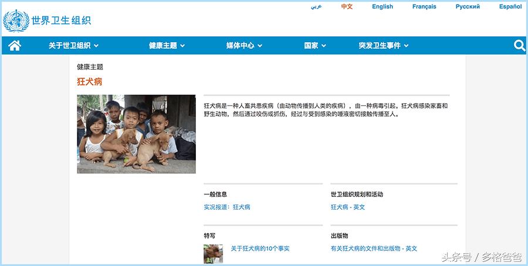
Task: Click the 世界卫生组织 title text
Action: click(x=61, y=21)
